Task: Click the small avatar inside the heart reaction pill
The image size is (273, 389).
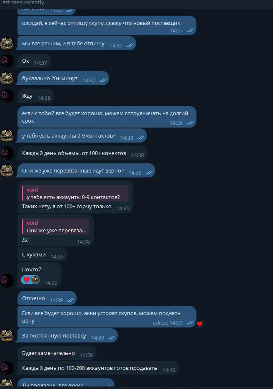Action: pyautogui.click(x=35, y=280)
